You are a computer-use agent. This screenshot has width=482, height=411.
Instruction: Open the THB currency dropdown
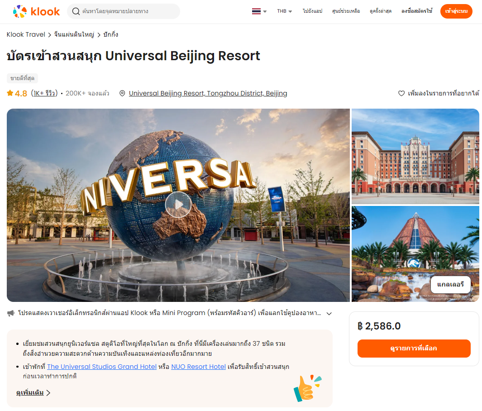(x=284, y=11)
